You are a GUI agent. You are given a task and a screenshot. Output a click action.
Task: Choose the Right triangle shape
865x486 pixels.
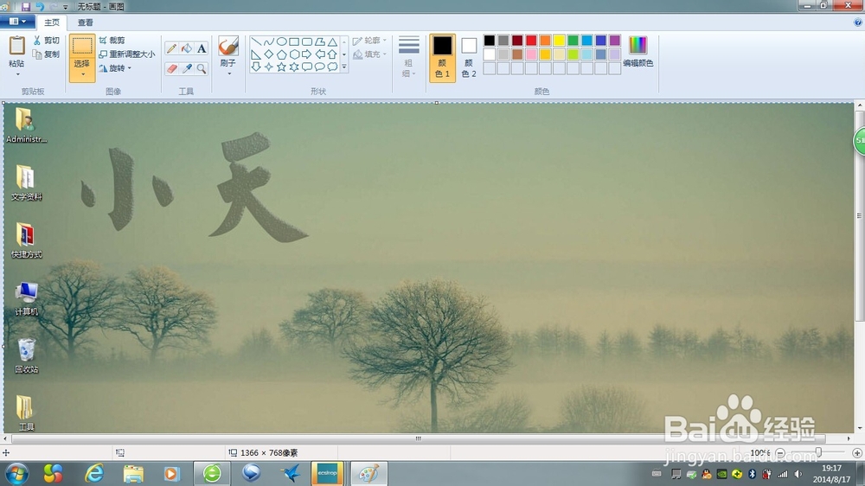pyautogui.click(x=256, y=54)
